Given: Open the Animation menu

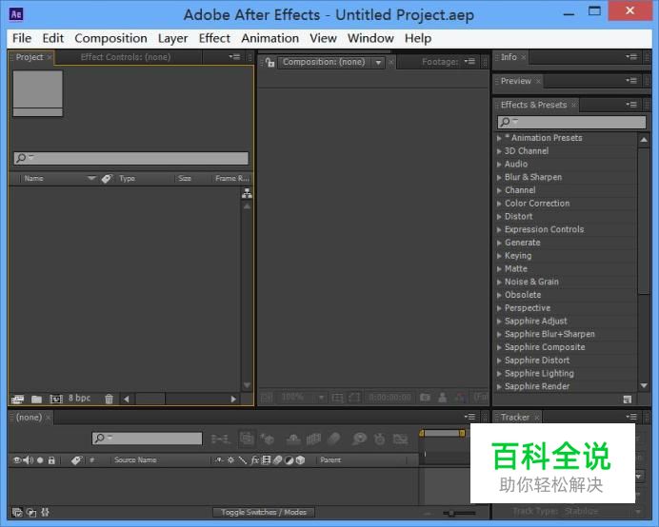Looking at the screenshot, I should (270, 38).
